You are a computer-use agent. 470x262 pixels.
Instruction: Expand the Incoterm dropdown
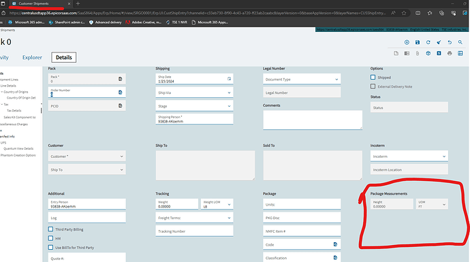click(x=409, y=157)
